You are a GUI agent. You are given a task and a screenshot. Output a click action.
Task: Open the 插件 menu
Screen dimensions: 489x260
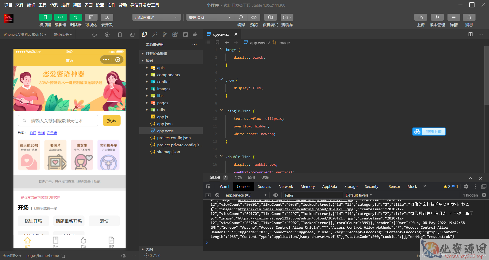point(111,5)
